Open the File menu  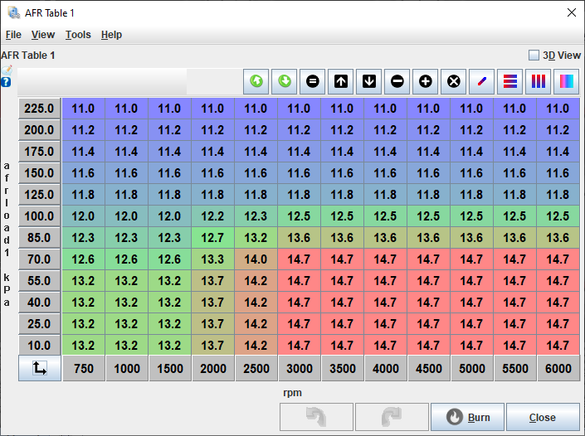(13, 35)
